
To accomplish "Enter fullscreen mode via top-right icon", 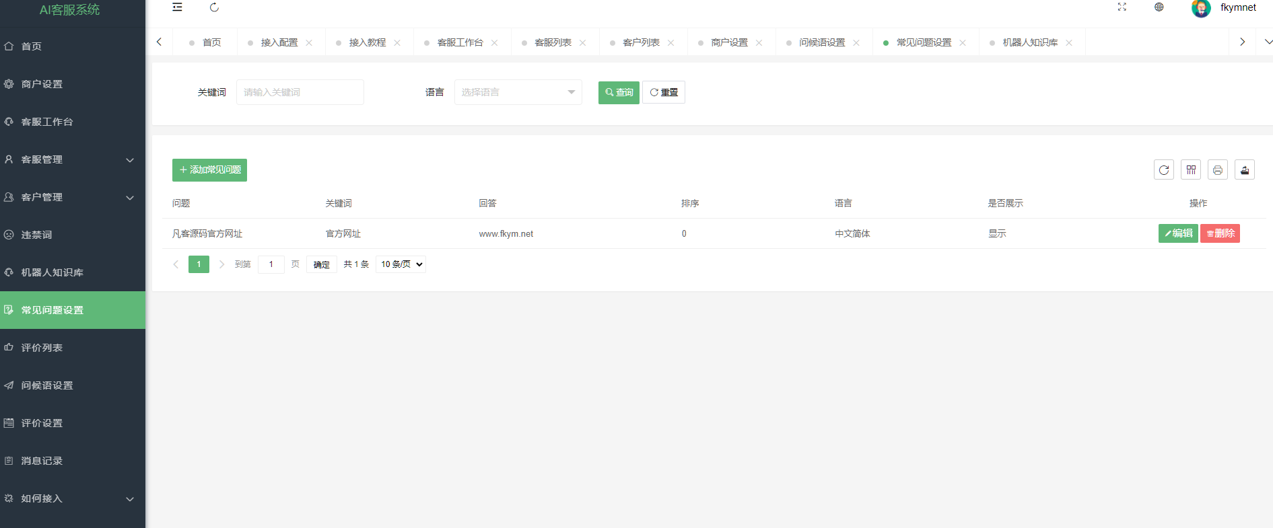I will pos(1122,7).
